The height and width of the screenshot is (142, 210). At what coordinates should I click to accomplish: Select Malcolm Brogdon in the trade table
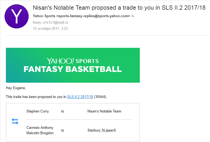[40, 133]
